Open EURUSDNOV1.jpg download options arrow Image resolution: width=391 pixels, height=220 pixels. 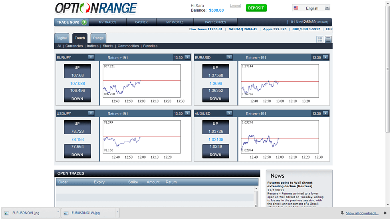click(58, 212)
